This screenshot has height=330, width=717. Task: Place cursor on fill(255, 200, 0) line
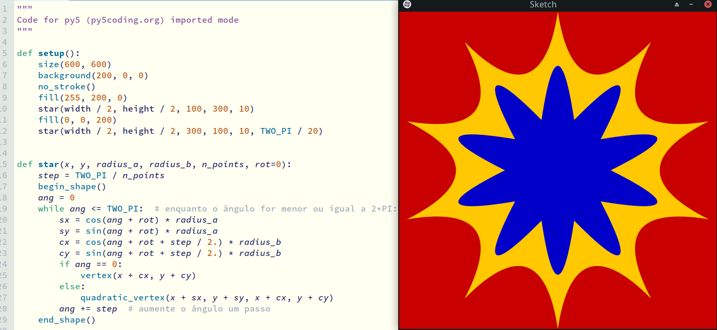pyautogui.click(x=82, y=98)
